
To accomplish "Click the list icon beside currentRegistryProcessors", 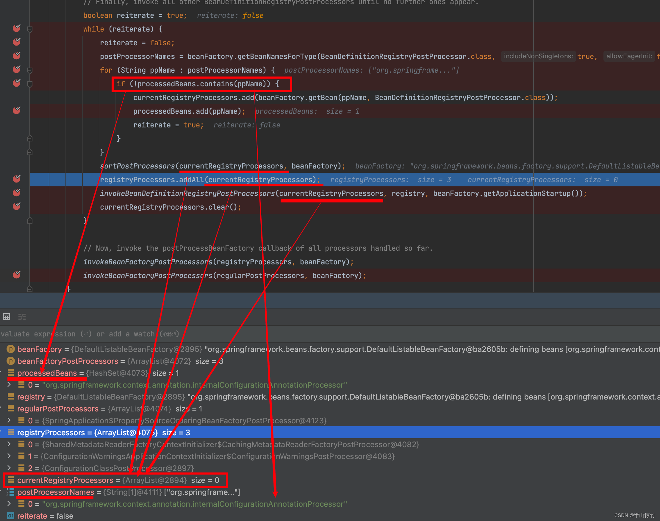I will (11, 480).
